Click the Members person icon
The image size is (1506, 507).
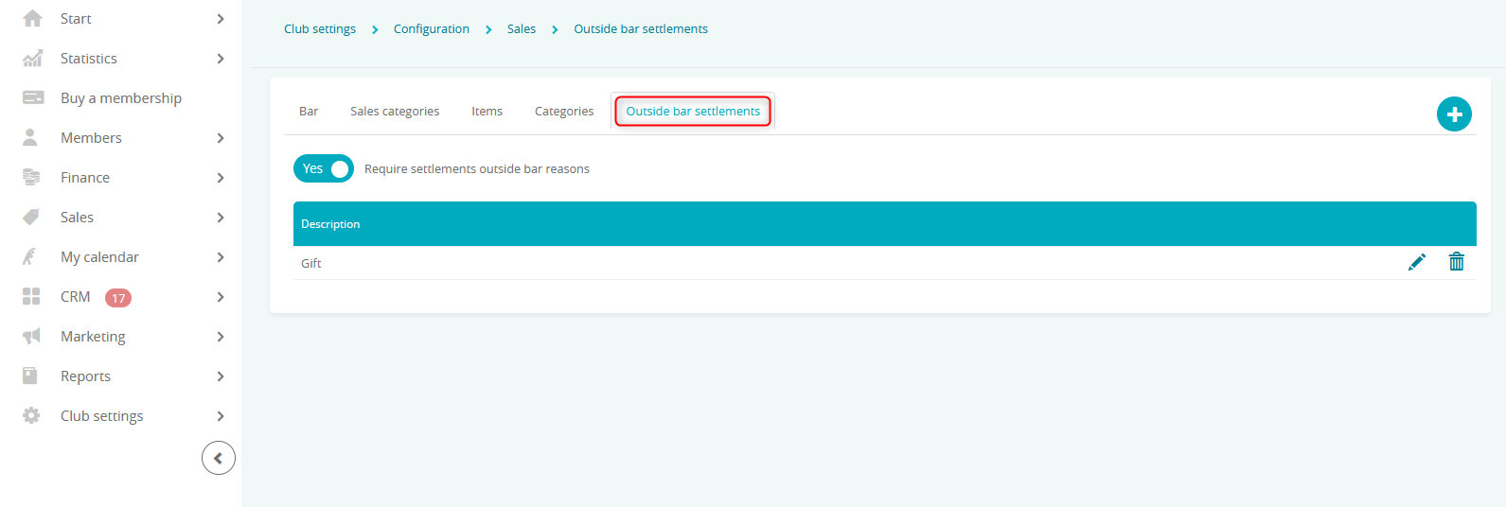click(30, 137)
